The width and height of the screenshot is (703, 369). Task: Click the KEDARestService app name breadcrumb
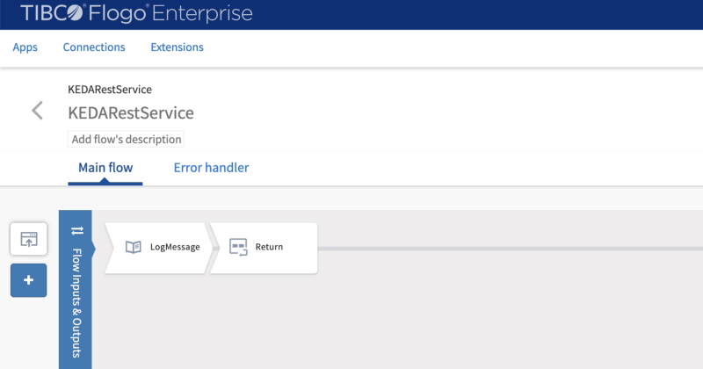point(110,90)
